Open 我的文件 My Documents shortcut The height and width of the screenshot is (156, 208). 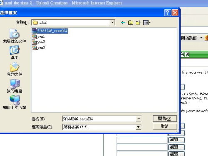(x=15, y=69)
